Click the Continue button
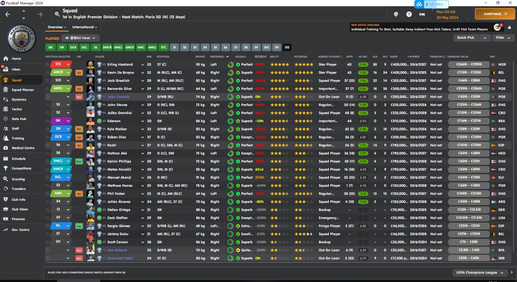 (495, 14)
